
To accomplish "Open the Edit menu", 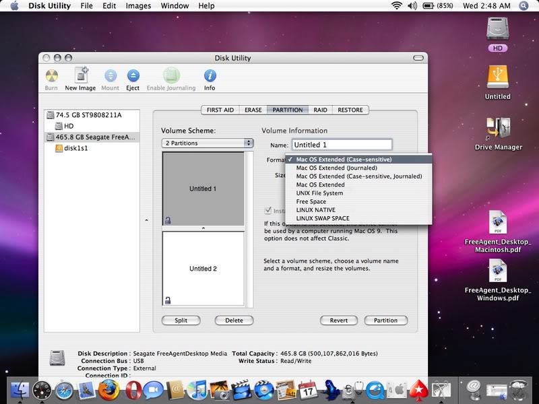I will pos(109,6).
